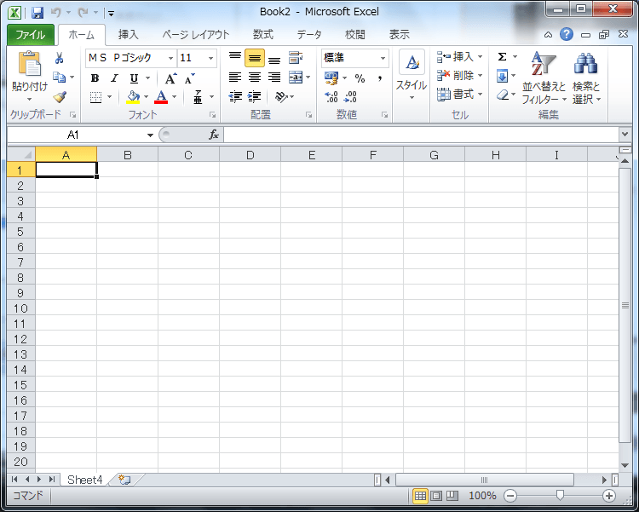The image size is (639, 512).
Task: Toggle bottom vertical alignment
Action: point(274,60)
